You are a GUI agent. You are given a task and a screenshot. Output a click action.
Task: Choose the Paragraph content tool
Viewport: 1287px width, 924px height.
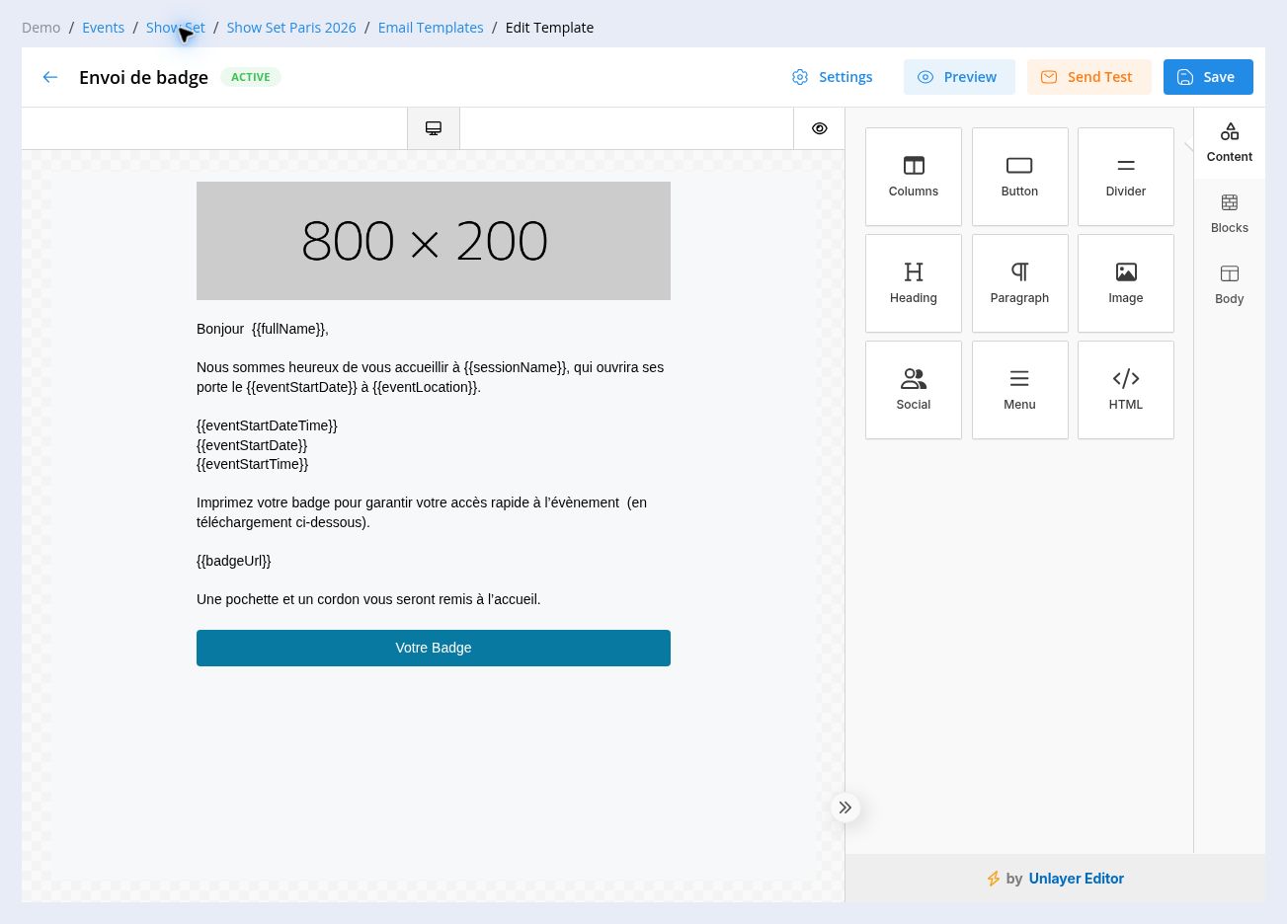pyautogui.click(x=1019, y=283)
